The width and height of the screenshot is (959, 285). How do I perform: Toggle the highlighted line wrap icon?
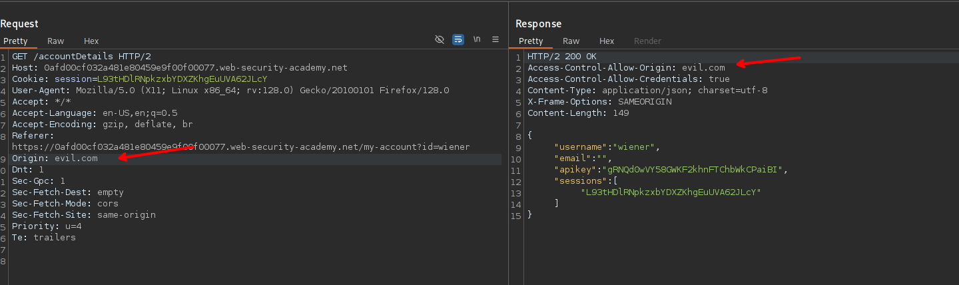coord(458,40)
